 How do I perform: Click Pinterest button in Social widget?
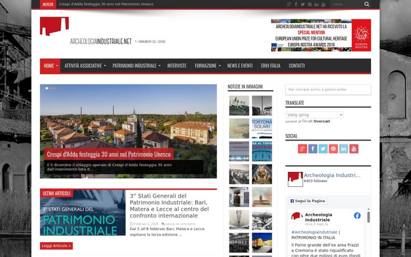(x=333, y=149)
